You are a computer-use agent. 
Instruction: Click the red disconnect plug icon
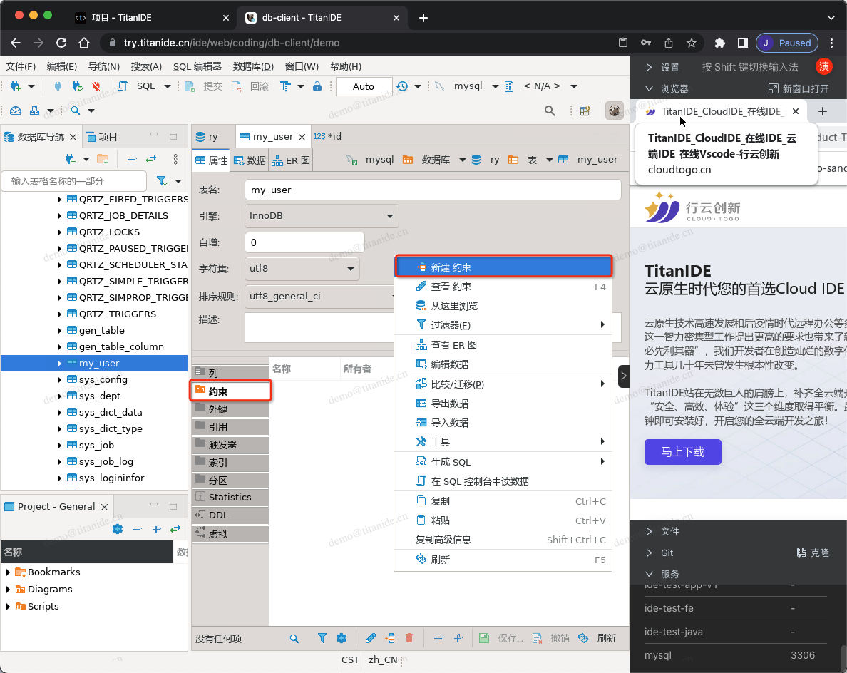[96, 86]
